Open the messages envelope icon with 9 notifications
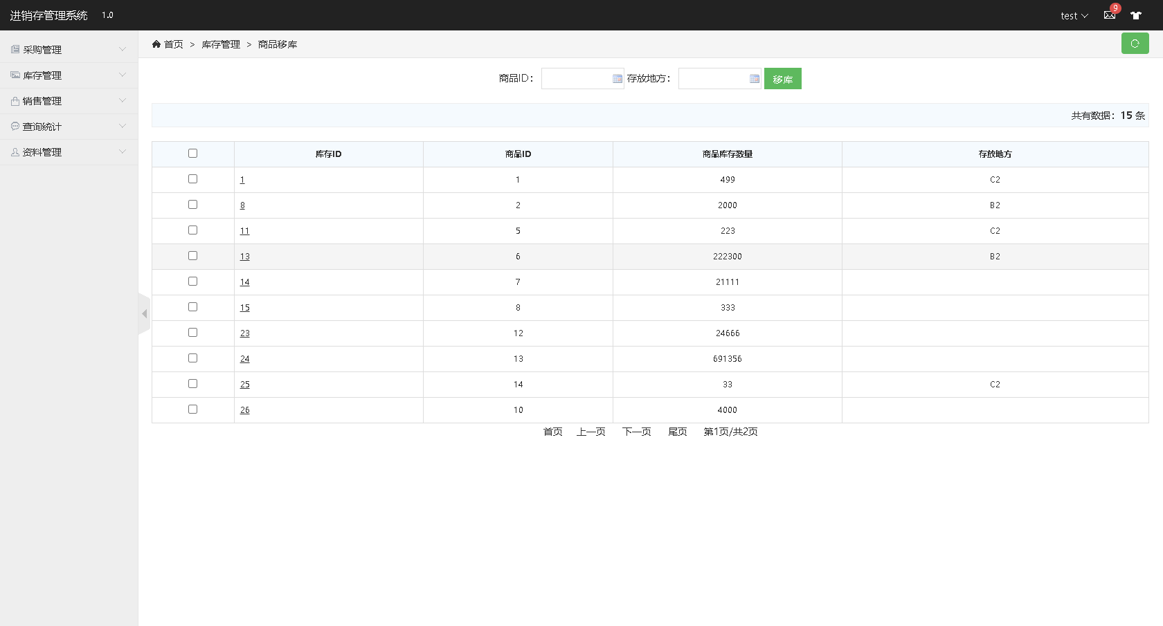1163x626 pixels. (1109, 15)
